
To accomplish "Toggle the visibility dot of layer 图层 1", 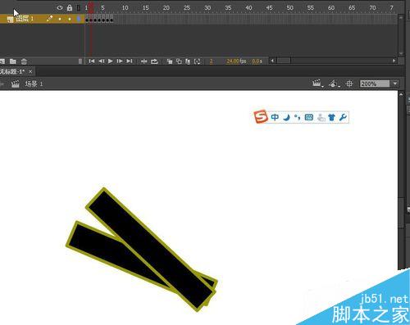I will point(60,19).
